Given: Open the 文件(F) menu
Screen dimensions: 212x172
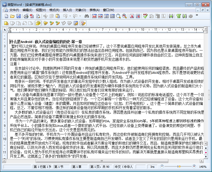Looking at the screenshot, I should (14, 10).
